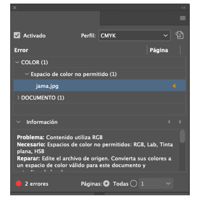This screenshot has height=205, width=197.
Task: Collapse the COLOR (1) error group
Action: pos(17,62)
